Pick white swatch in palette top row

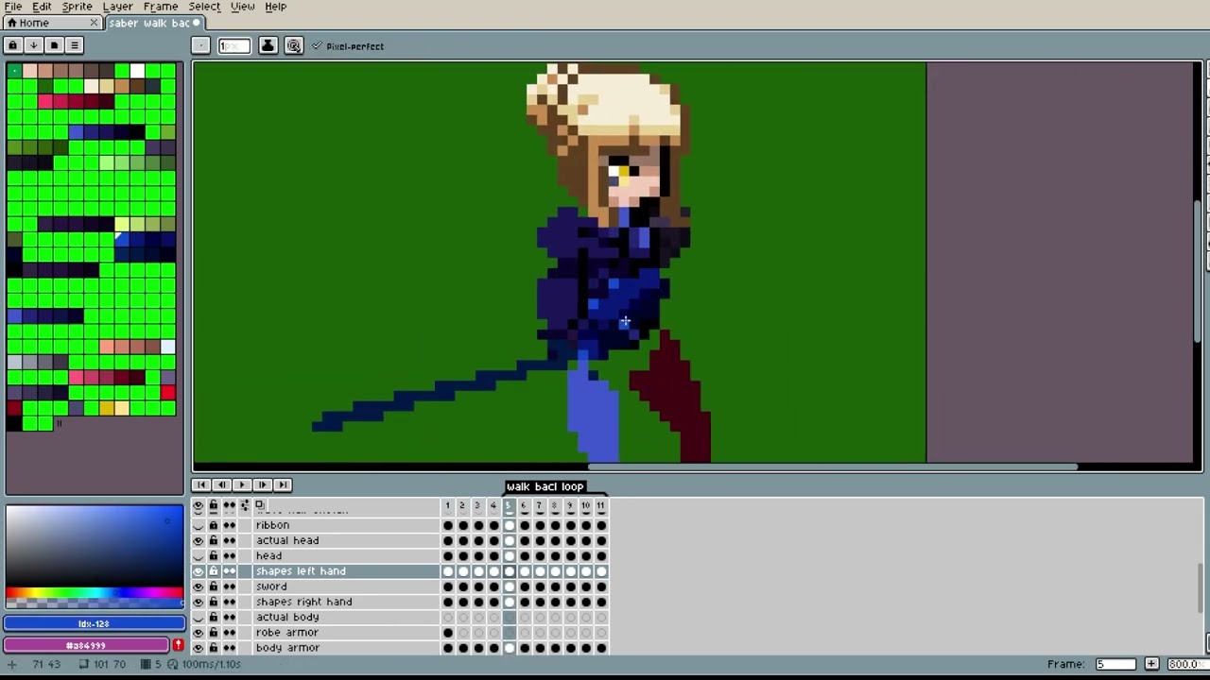click(137, 71)
